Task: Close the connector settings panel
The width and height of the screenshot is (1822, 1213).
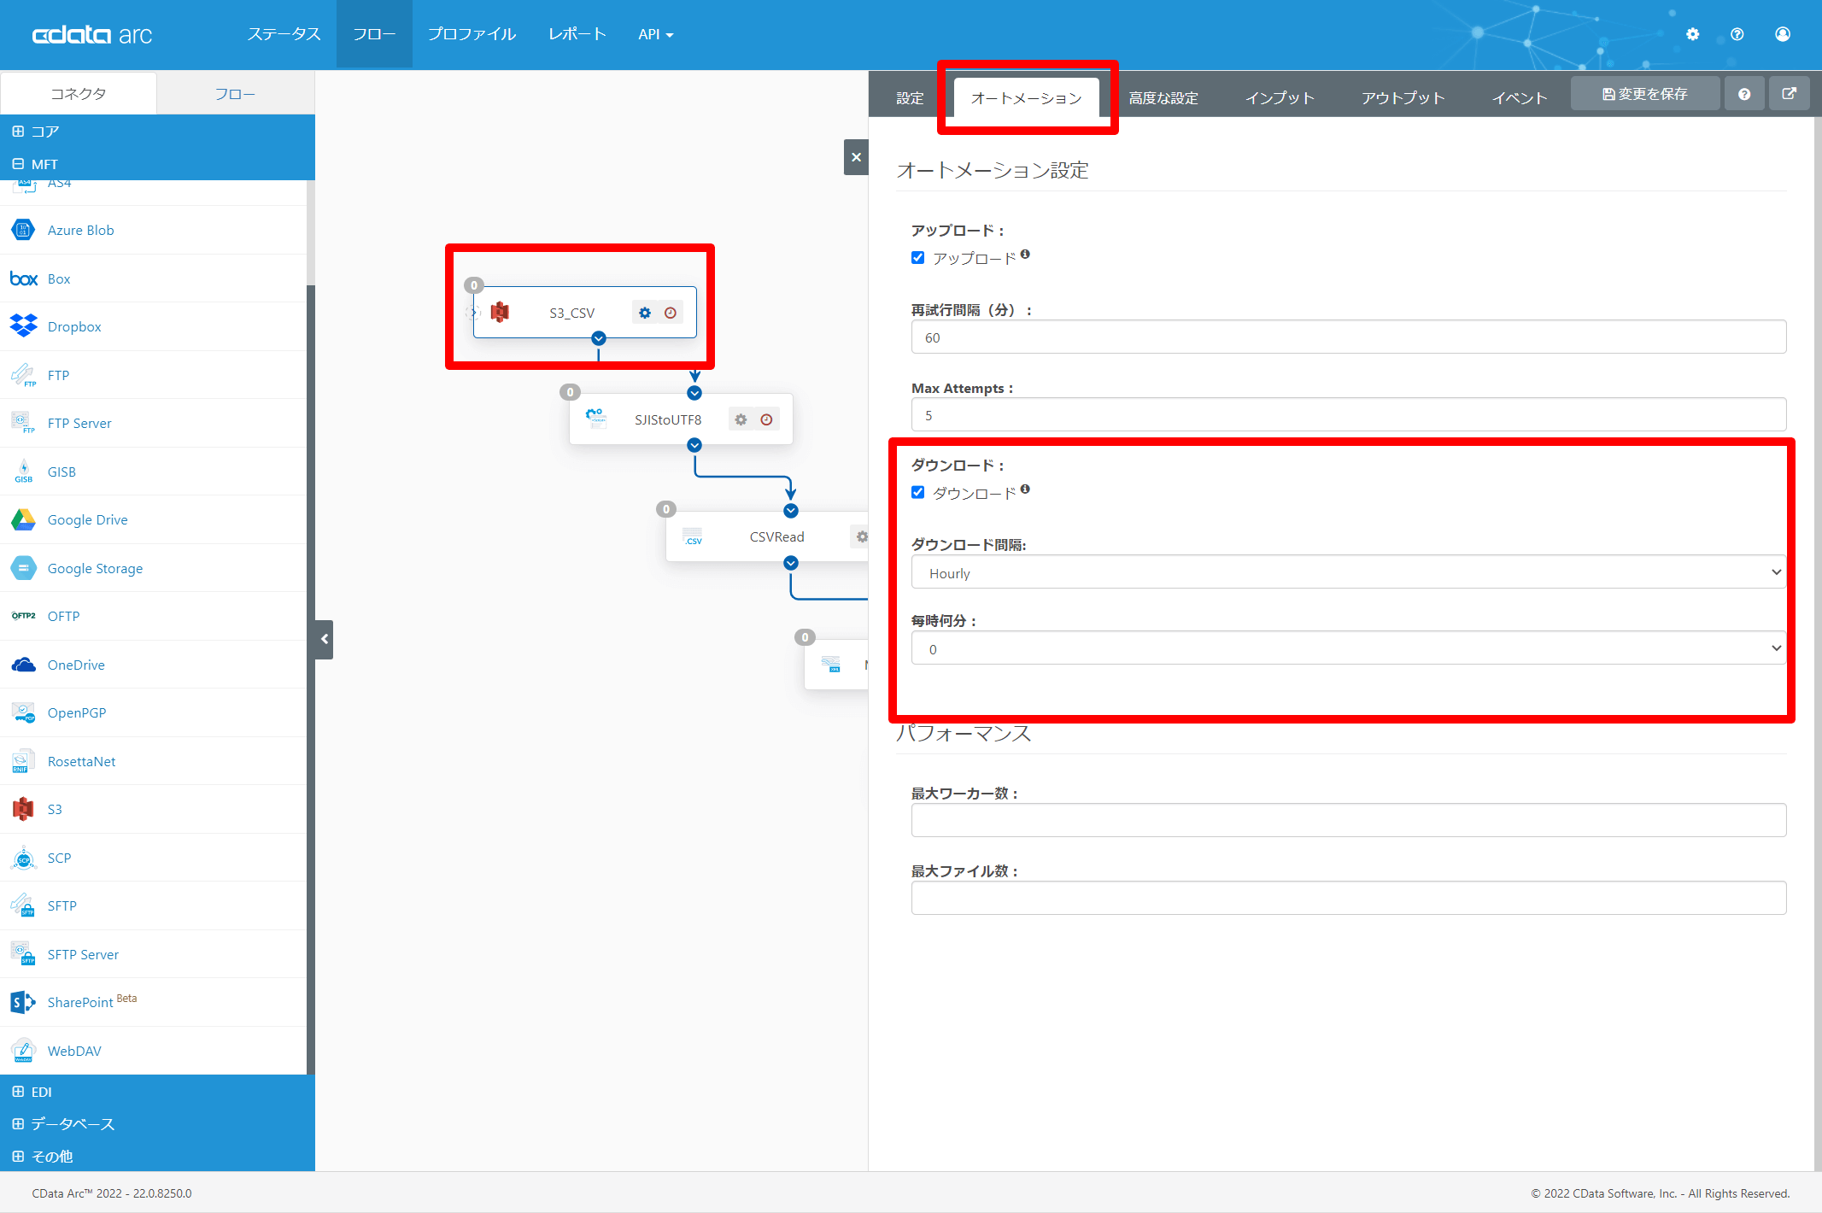Action: (x=856, y=157)
